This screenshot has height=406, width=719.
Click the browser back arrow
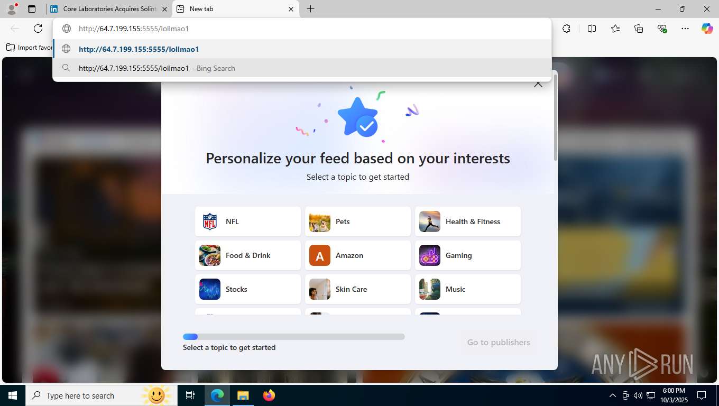point(15,29)
